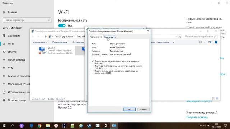
Task: Click Отключение toolbar command in Control Panel
Action: click(x=78, y=42)
